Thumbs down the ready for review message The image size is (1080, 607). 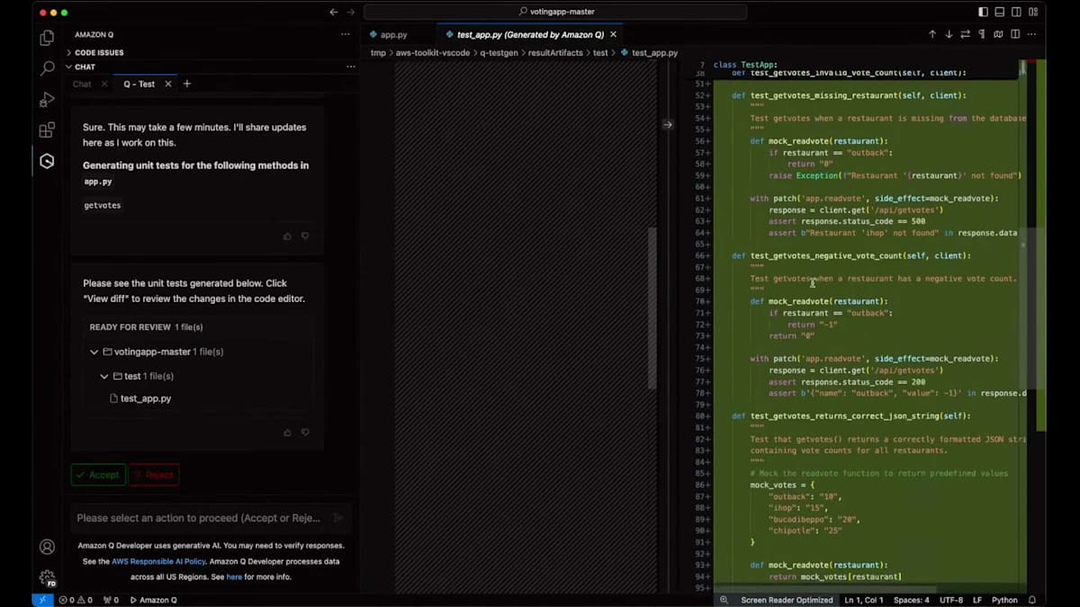[305, 433]
